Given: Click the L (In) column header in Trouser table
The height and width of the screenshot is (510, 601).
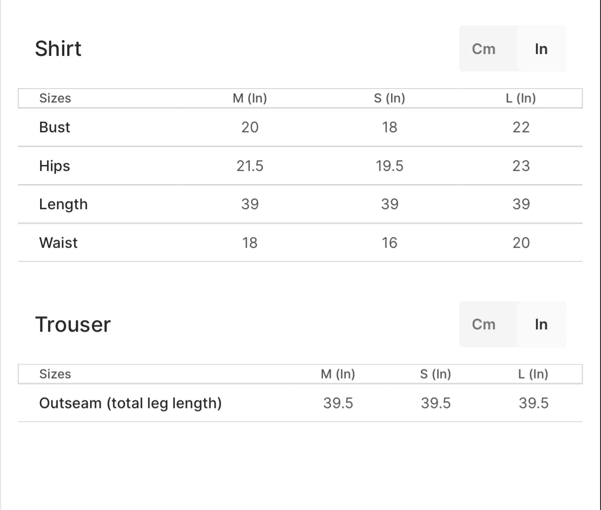Looking at the screenshot, I should 533,374.
